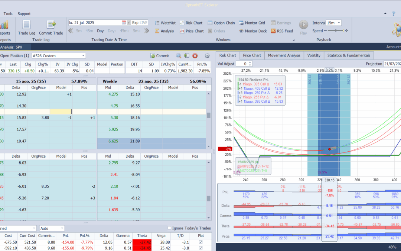Open the Analysis window
The width and height of the screenshot is (401, 251).
pyautogui.click(x=164, y=31)
